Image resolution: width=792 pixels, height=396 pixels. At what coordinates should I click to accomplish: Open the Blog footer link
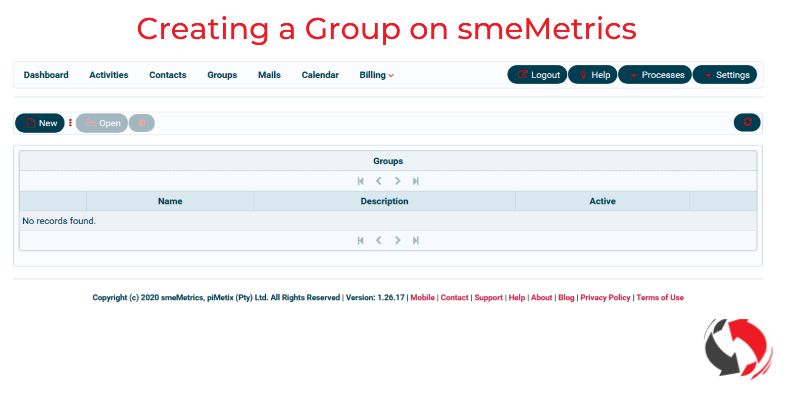566,297
